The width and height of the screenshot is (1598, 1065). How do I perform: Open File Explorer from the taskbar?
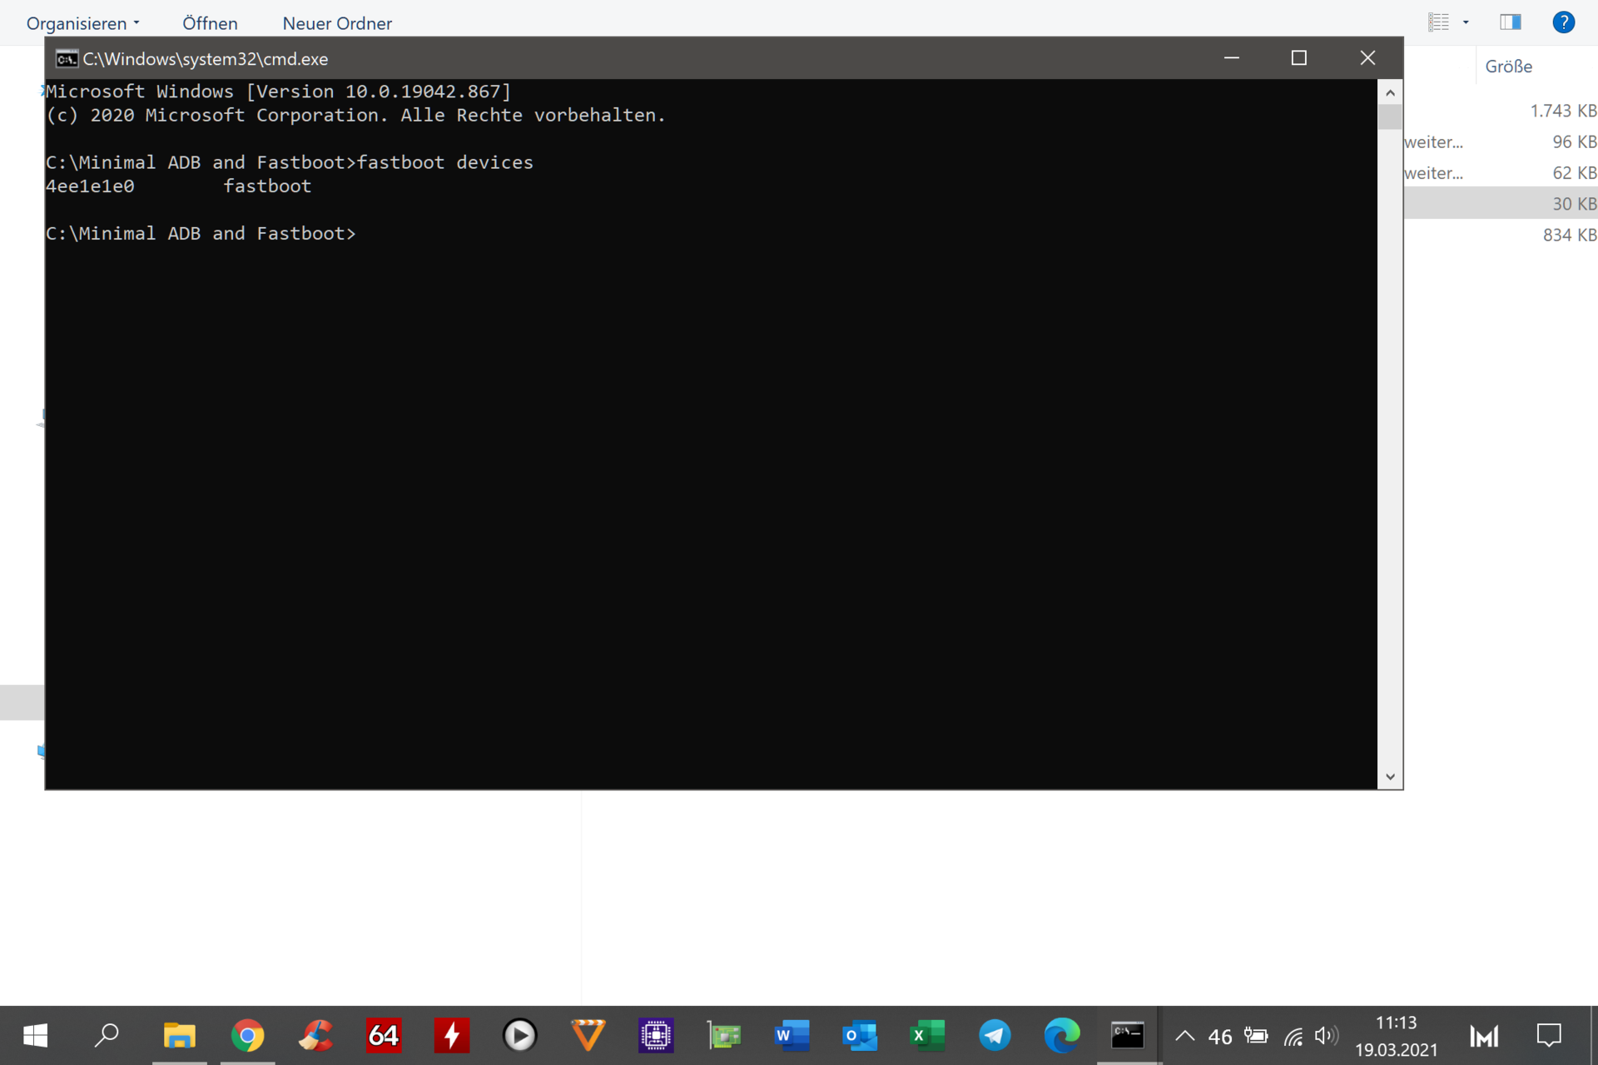[179, 1036]
